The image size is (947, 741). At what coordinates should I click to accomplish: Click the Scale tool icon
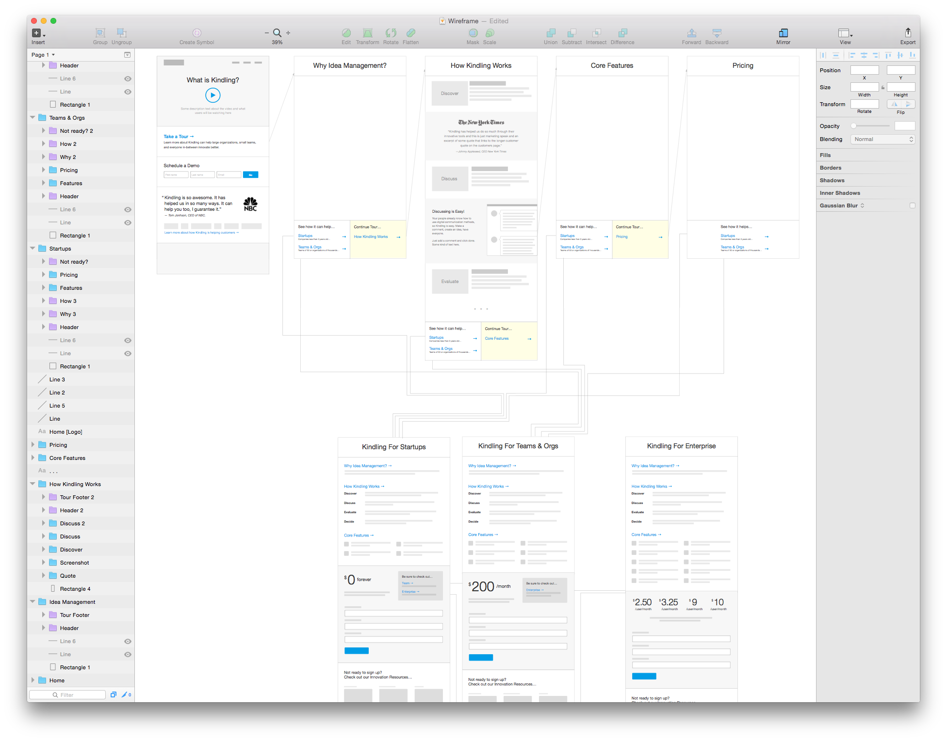(490, 32)
